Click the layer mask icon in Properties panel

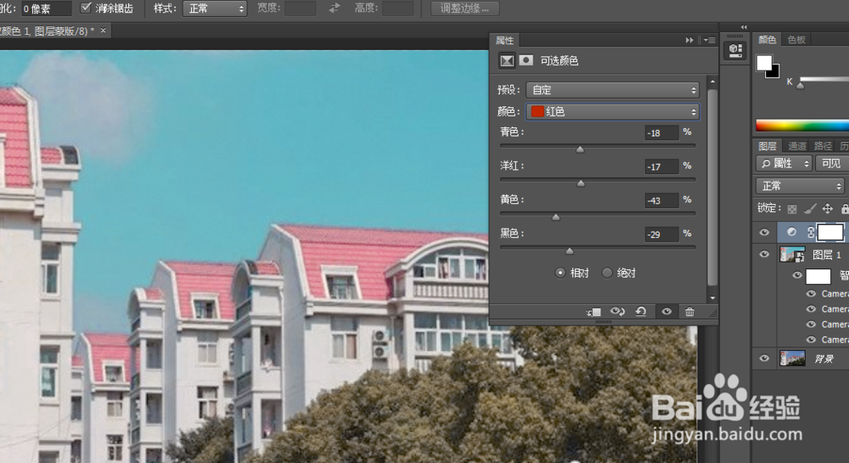coord(526,60)
